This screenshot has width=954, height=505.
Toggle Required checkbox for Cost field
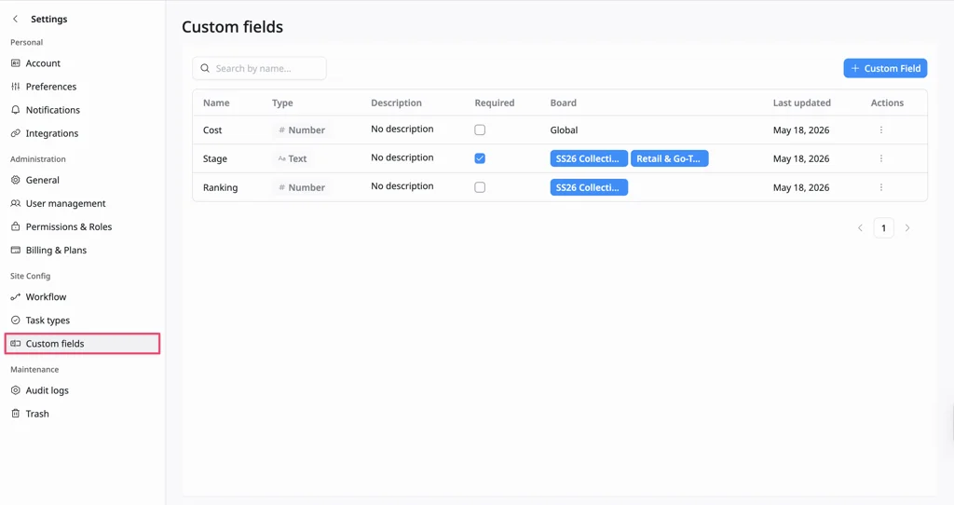tap(480, 130)
